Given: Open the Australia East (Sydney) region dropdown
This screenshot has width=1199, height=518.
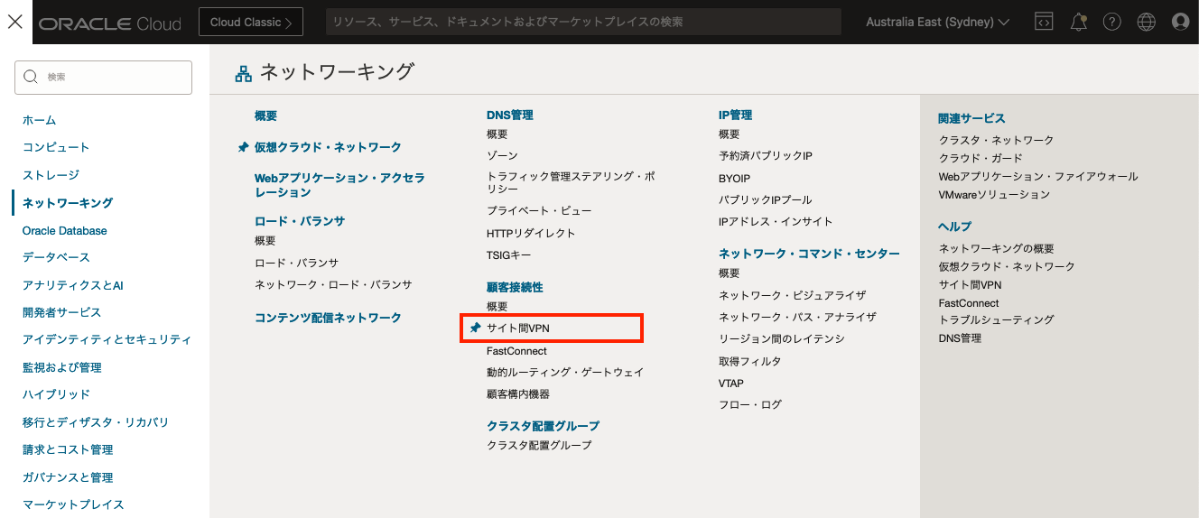Looking at the screenshot, I should [x=937, y=22].
